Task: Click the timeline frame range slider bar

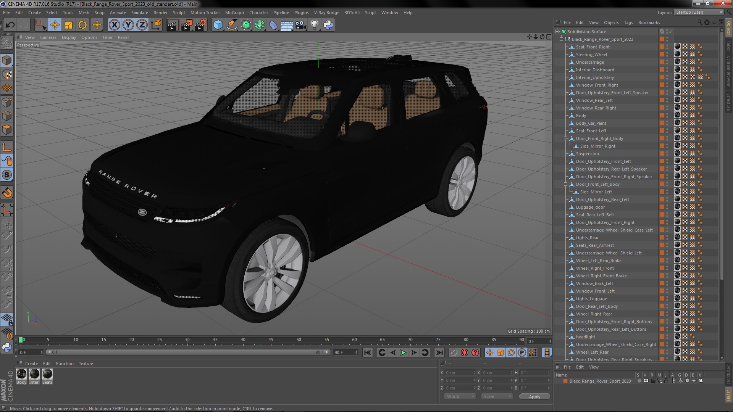Action: (188, 352)
